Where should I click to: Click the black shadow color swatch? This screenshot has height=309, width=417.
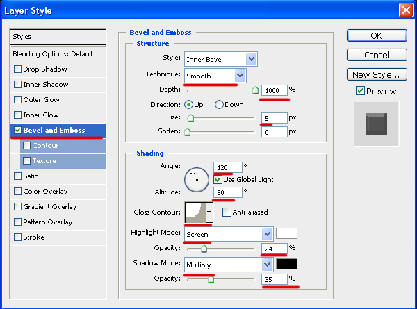286,265
